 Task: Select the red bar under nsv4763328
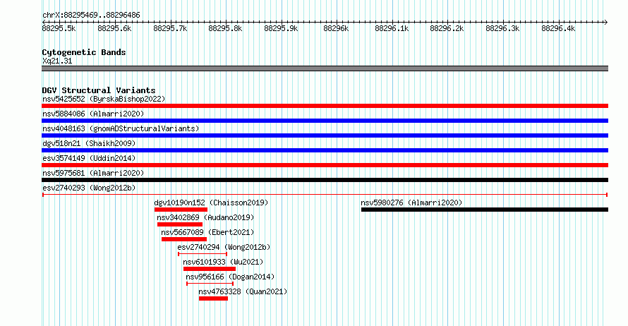pos(214,298)
